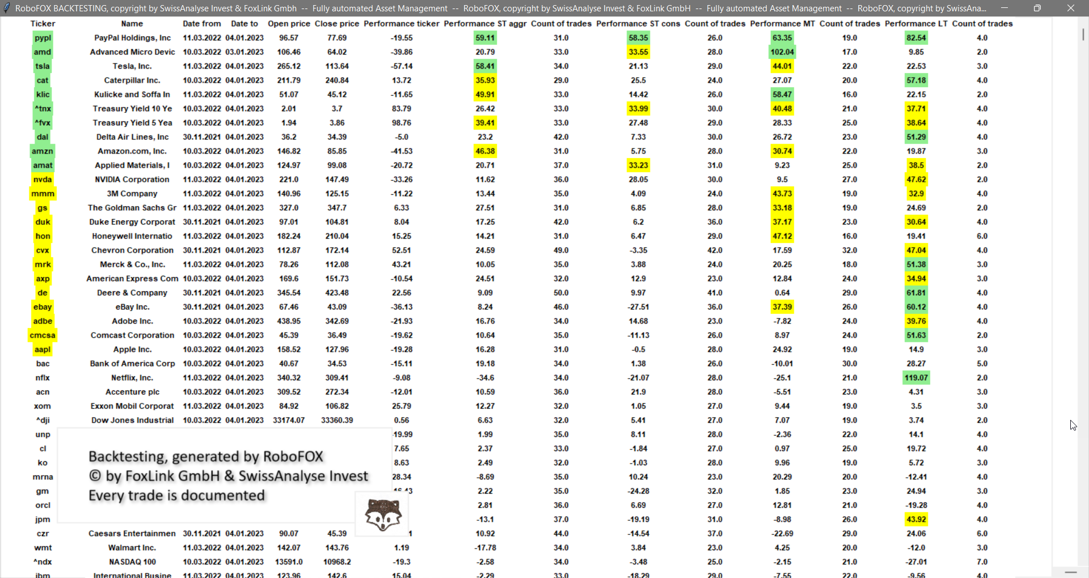
Task: Click 58.47 MT performance for klic
Action: click(782, 95)
